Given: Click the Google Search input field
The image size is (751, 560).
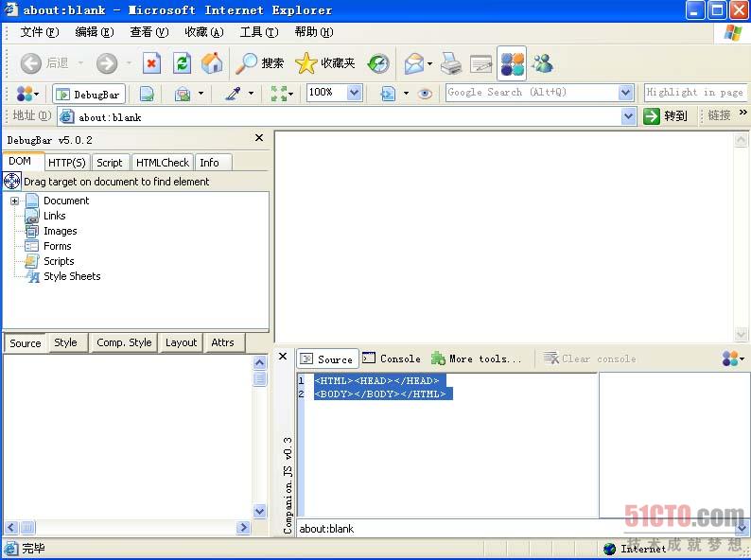Looking at the screenshot, I should click(x=533, y=93).
